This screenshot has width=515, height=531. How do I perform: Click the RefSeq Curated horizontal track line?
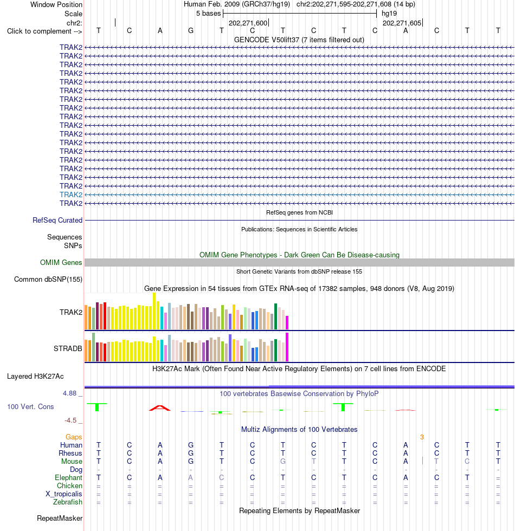(299, 221)
